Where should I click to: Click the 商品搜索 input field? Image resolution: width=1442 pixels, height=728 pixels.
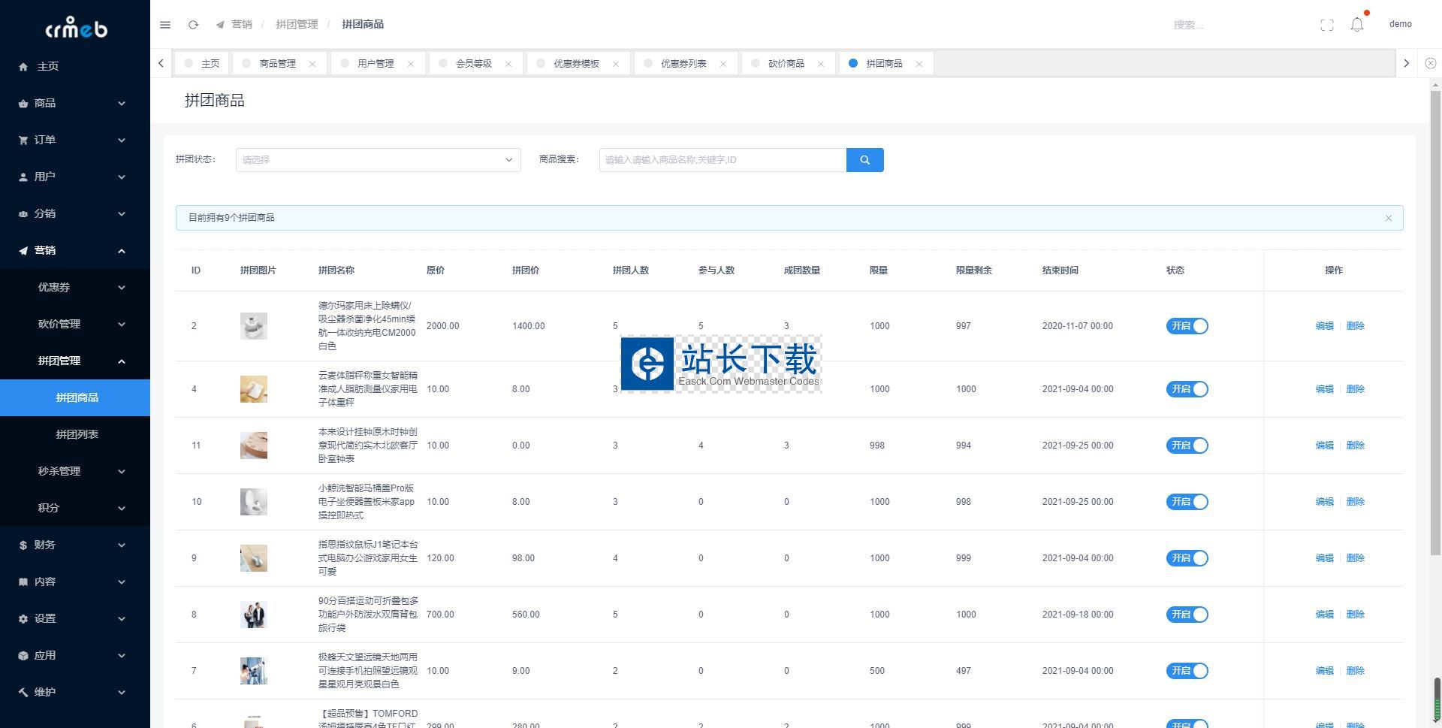pos(722,160)
